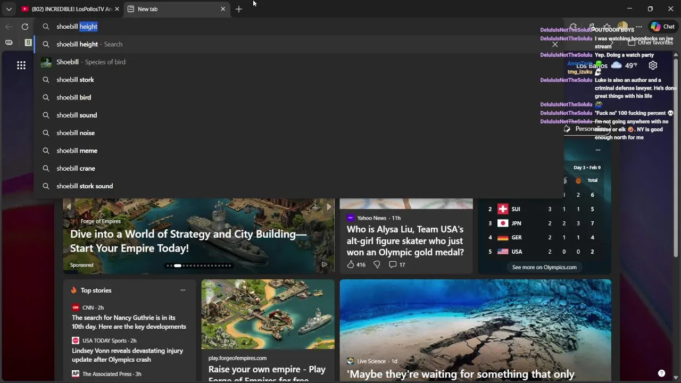Open the profile avatar icon

click(x=622, y=27)
